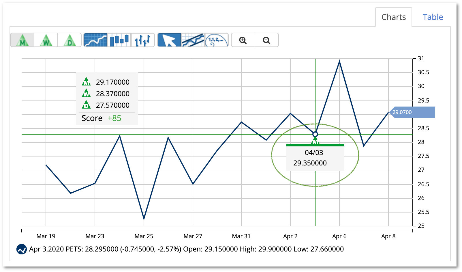Select the Fibonacci tool icon

(217, 40)
